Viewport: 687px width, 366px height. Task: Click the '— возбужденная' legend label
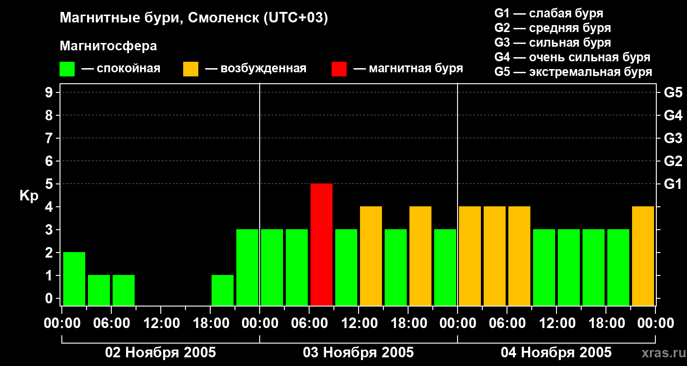[256, 69]
